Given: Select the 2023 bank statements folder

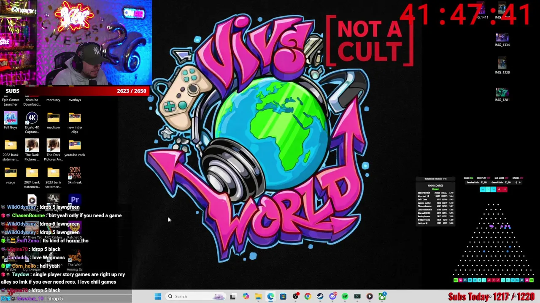Looking at the screenshot, I should pos(53,178).
